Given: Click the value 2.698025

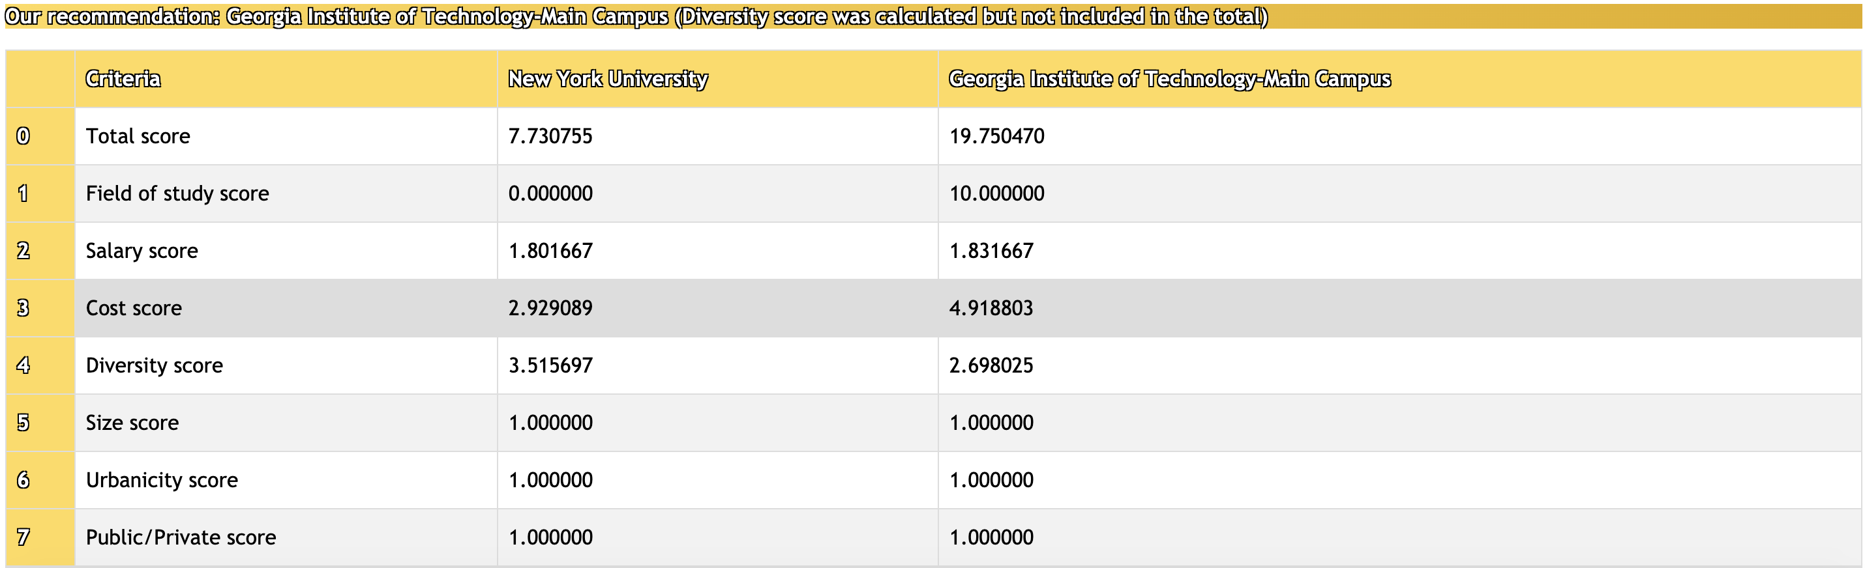Looking at the screenshot, I should click(991, 365).
